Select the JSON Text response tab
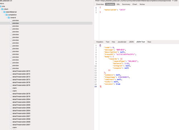Screen dimensions: 179x130 pos(141,42)
